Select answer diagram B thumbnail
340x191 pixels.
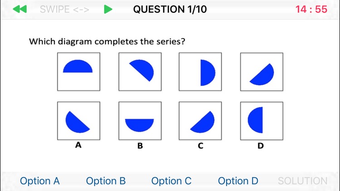click(140, 121)
